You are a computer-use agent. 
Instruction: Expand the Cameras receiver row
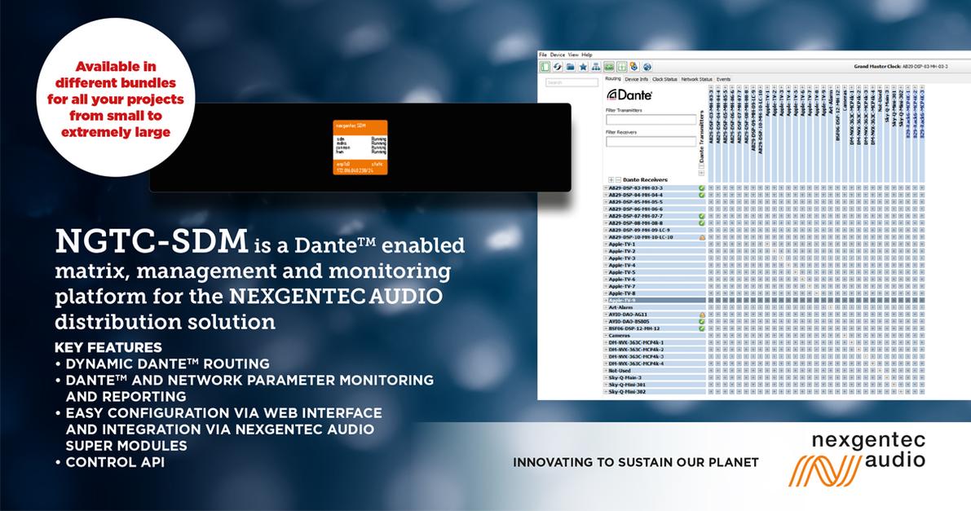pos(605,336)
